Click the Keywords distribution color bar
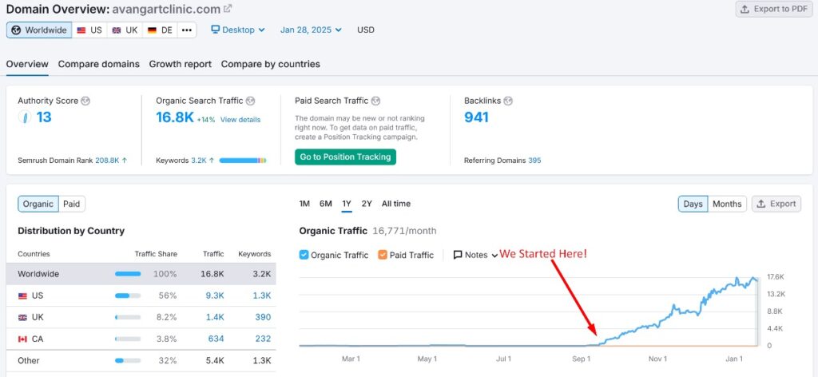 pyautogui.click(x=242, y=161)
